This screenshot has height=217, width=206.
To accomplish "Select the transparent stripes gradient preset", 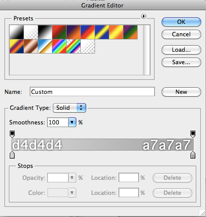I will click(x=88, y=46).
